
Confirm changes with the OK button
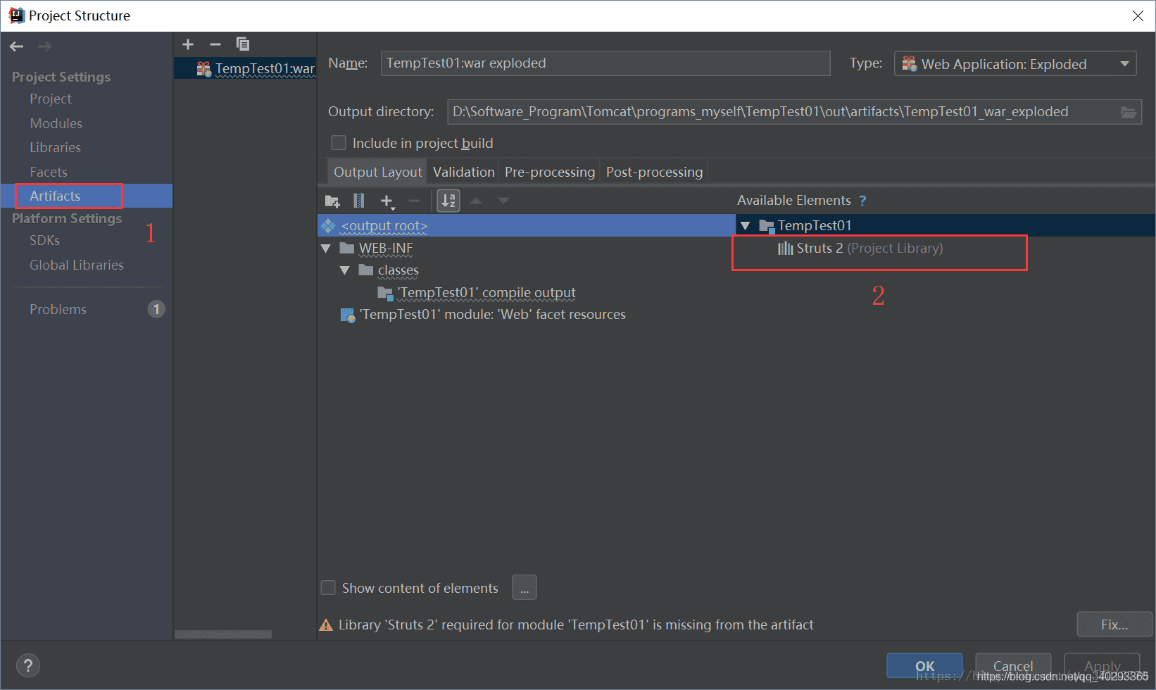[x=924, y=665]
